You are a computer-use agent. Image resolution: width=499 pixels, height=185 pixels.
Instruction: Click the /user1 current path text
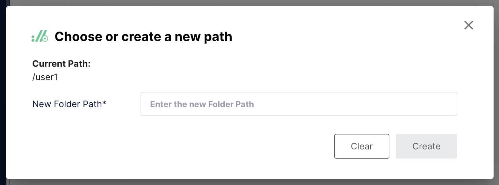[45, 77]
